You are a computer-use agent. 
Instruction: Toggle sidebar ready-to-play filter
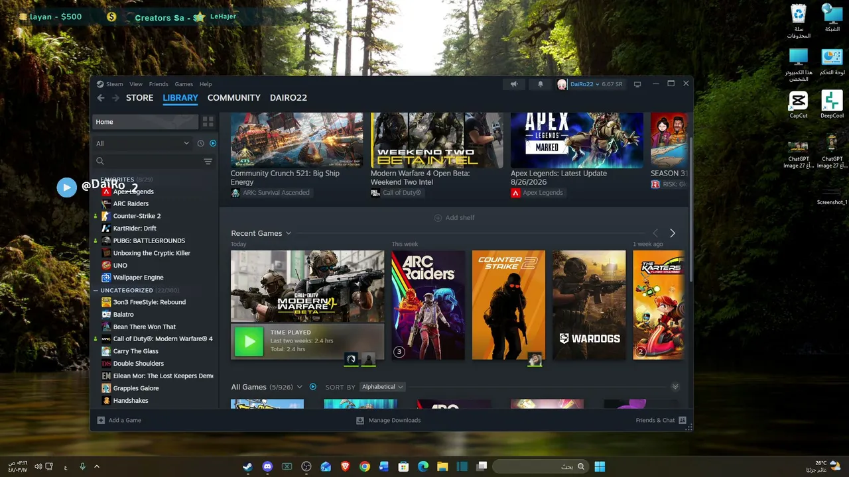click(x=213, y=143)
